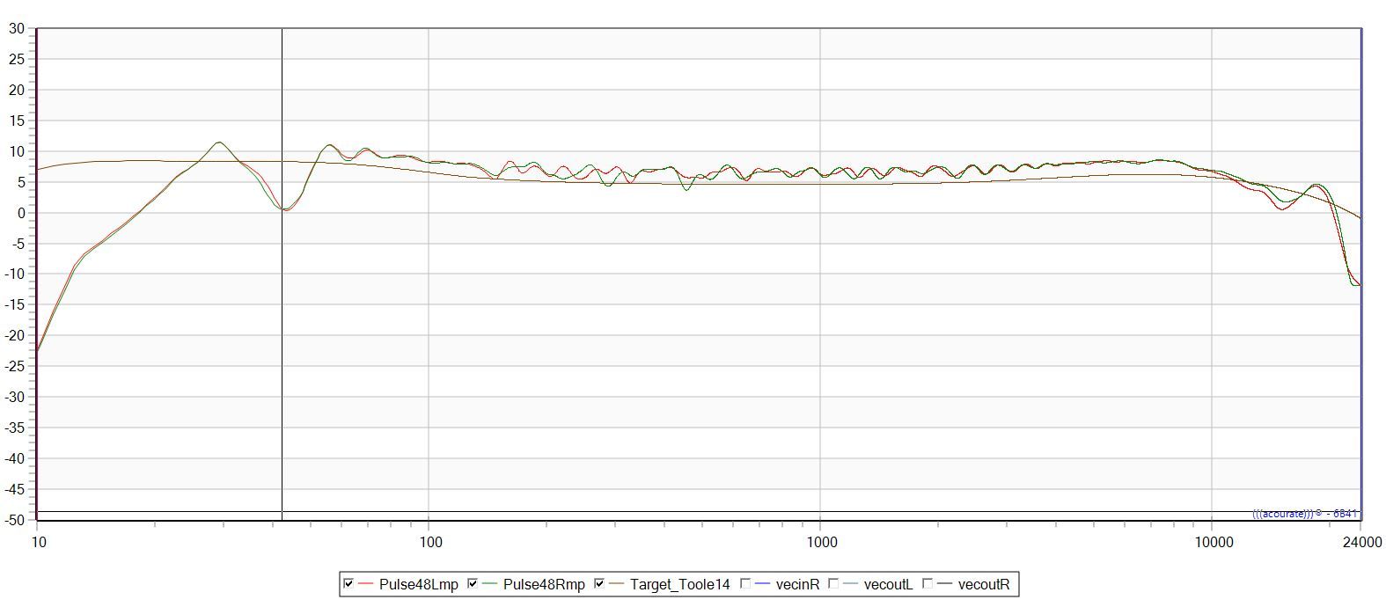This screenshot has width=1386, height=607.
Task: Uncheck the Pulse48Rmp curve checkbox
Action: [x=473, y=583]
